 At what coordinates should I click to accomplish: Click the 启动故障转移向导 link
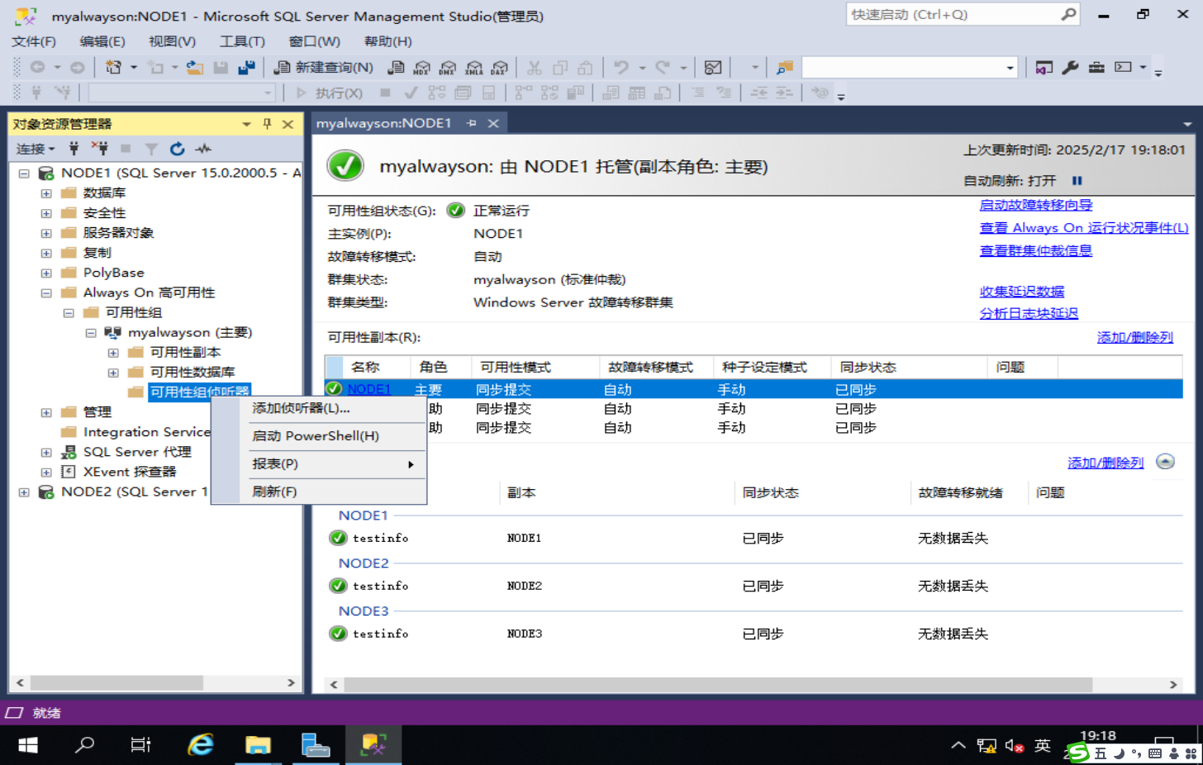(x=1036, y=205)
